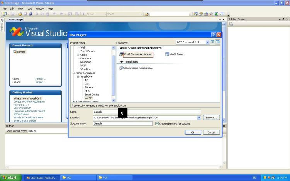Click the EN language indicator in taskbar

coord(254,178)
